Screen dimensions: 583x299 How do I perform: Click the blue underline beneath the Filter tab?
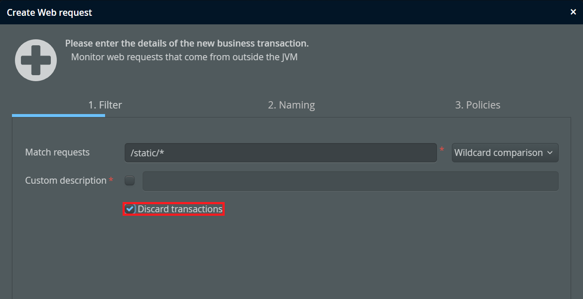pyautogui.click(x=59, y=115)
